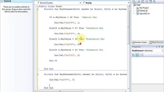
Task: Click the Out(Val("&h378"), 2) statement
Action: point(67,55)
